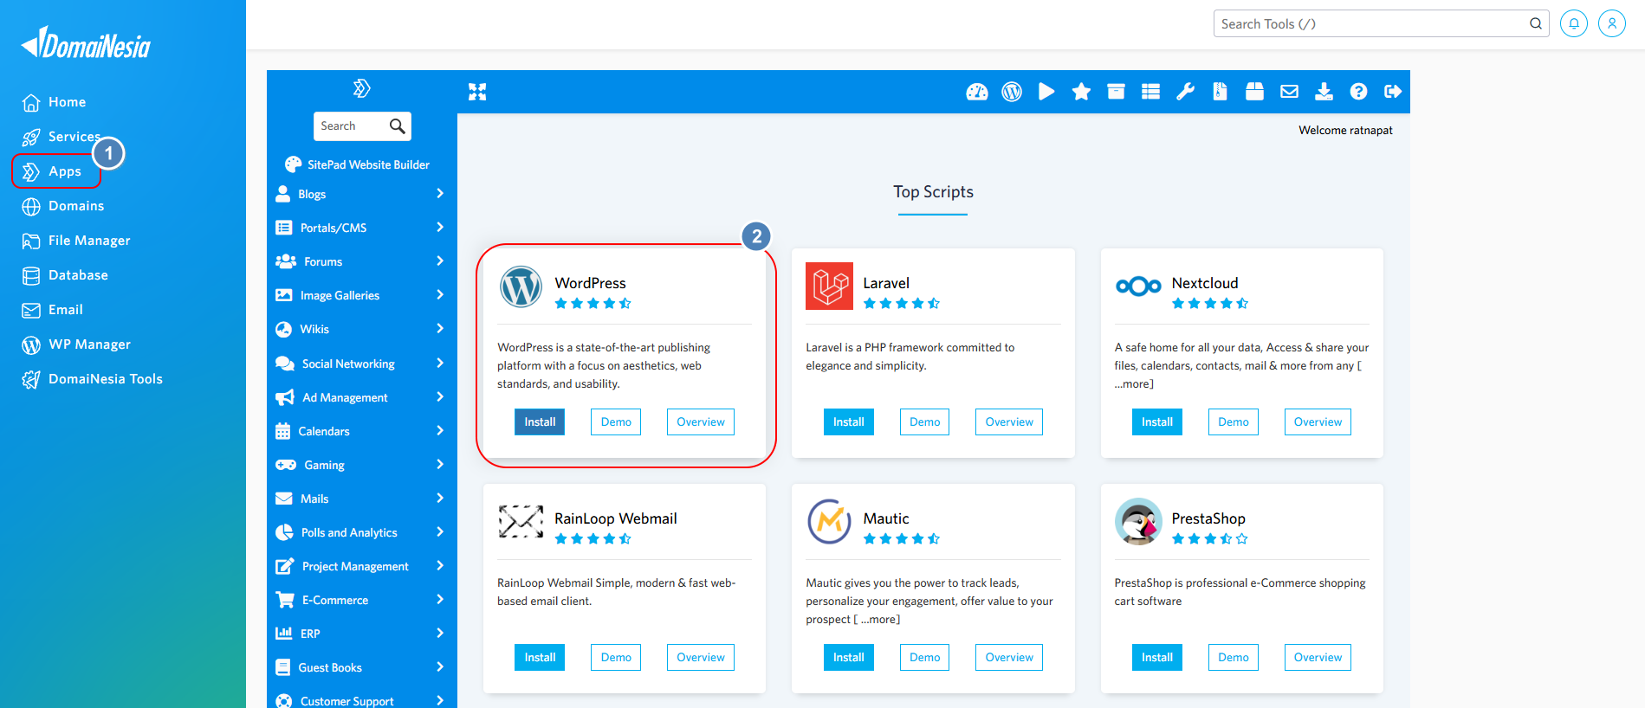Open the wrench settings icon
The height and width of the screenshot is (708, 1645).
[1185, 92]
